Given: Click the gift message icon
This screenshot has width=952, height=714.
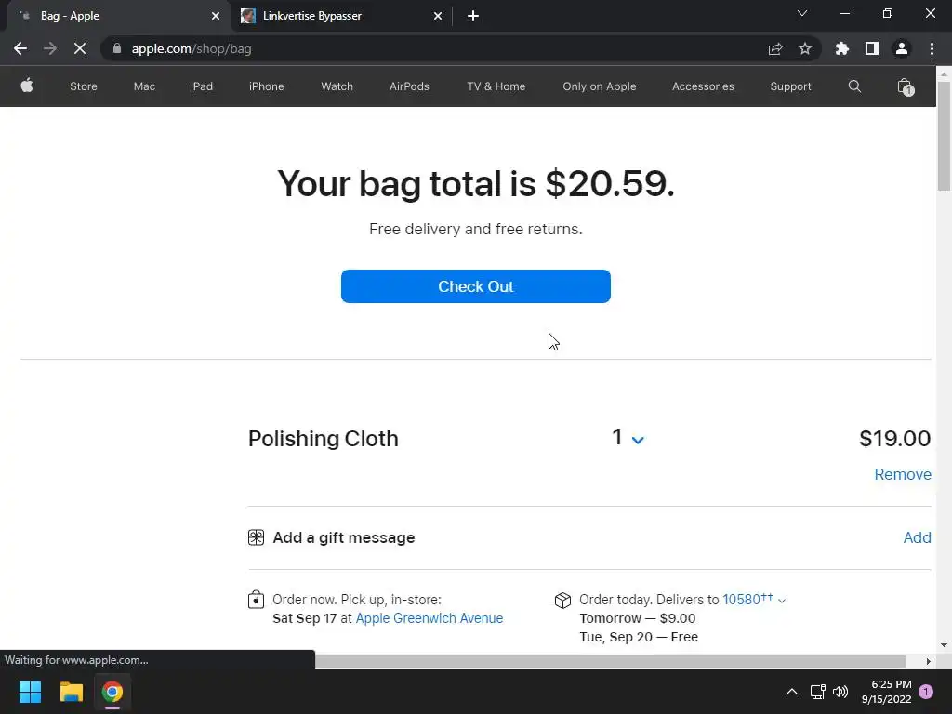Looking at the screenshot, I should click(x=257, y=537).
